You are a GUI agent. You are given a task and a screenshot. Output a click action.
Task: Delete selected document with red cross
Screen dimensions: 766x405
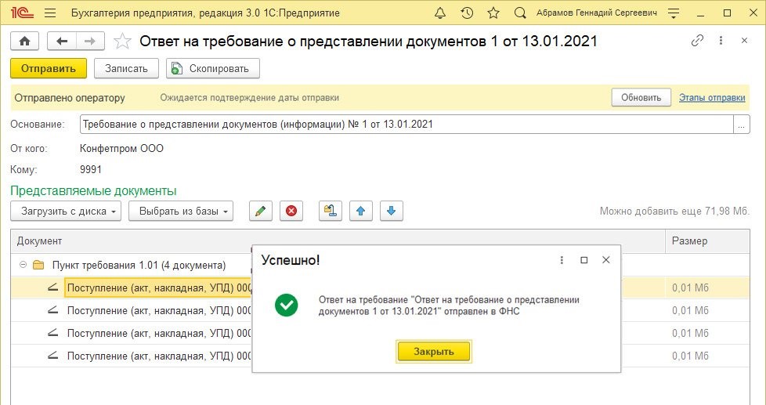pos(291,211)
